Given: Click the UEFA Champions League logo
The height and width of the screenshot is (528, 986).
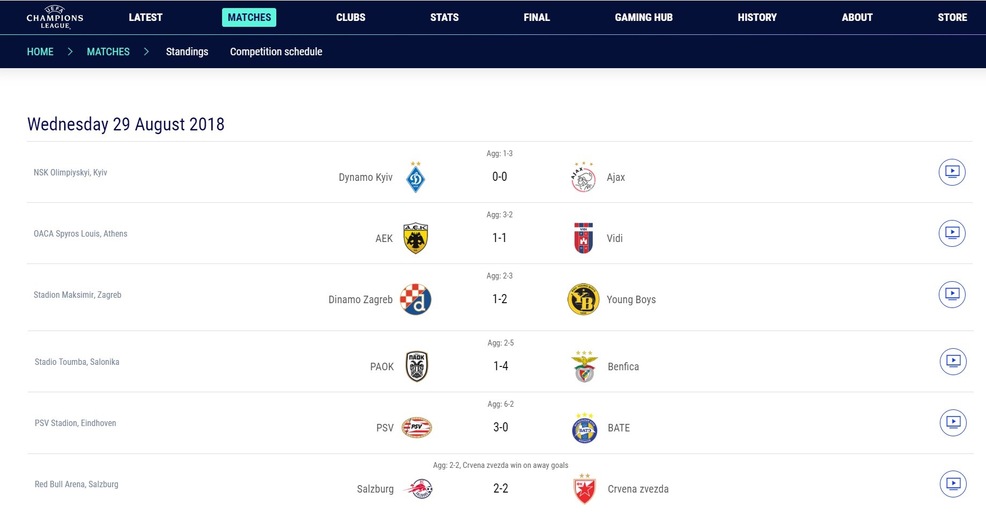Looking at the screenshot, I should coord(55,18).
